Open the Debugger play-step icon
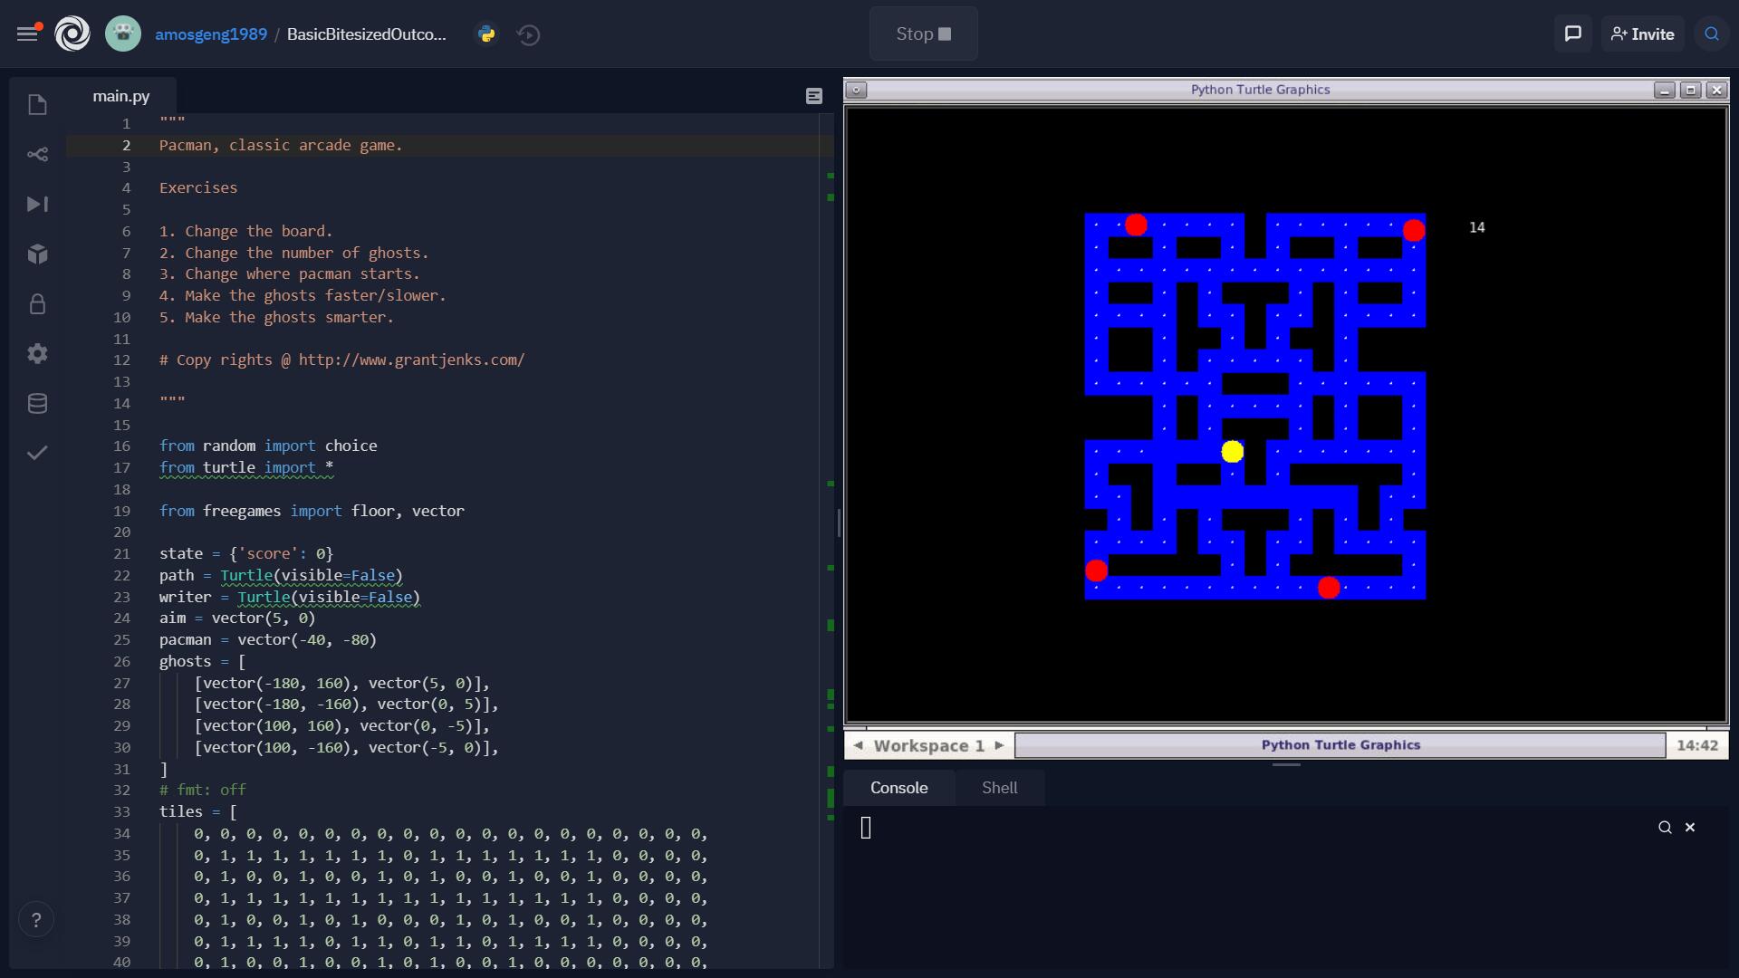Viewport: 1739px width, 978px height. (37, 205)
